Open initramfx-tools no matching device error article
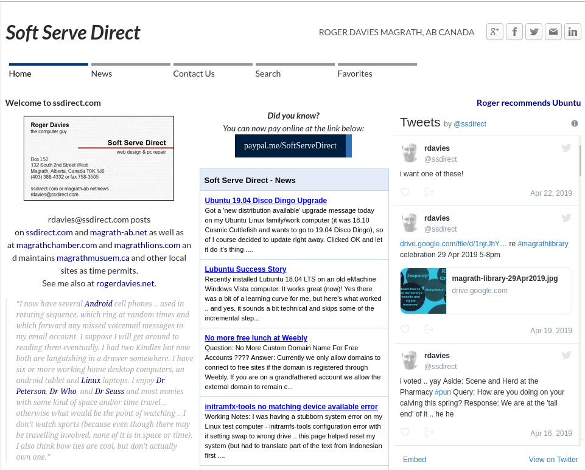The height and width of the screenshot is (470, 585). tap(291, 407)
